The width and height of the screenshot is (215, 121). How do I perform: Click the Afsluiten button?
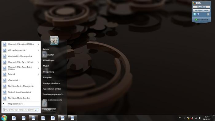[x=47, y=110]
